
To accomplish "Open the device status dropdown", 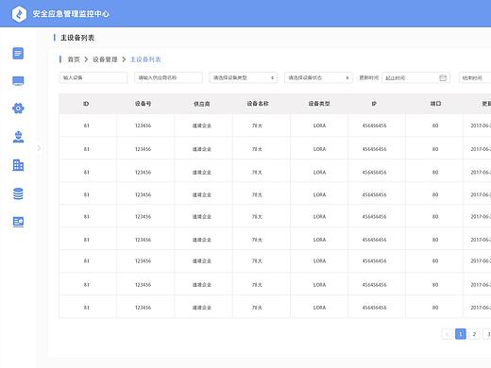I will pyautogui.click(x=318, y=77).
